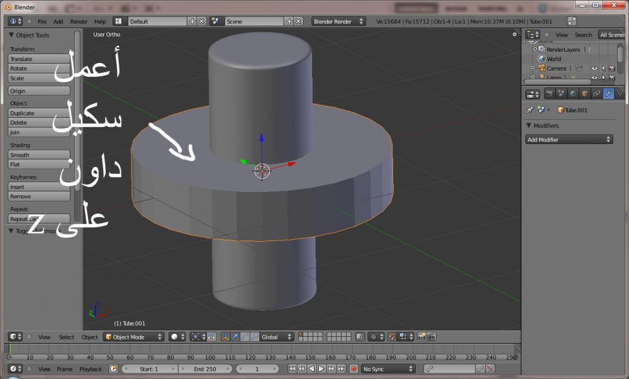Open the World properties tab icon

tap(573, 94)
